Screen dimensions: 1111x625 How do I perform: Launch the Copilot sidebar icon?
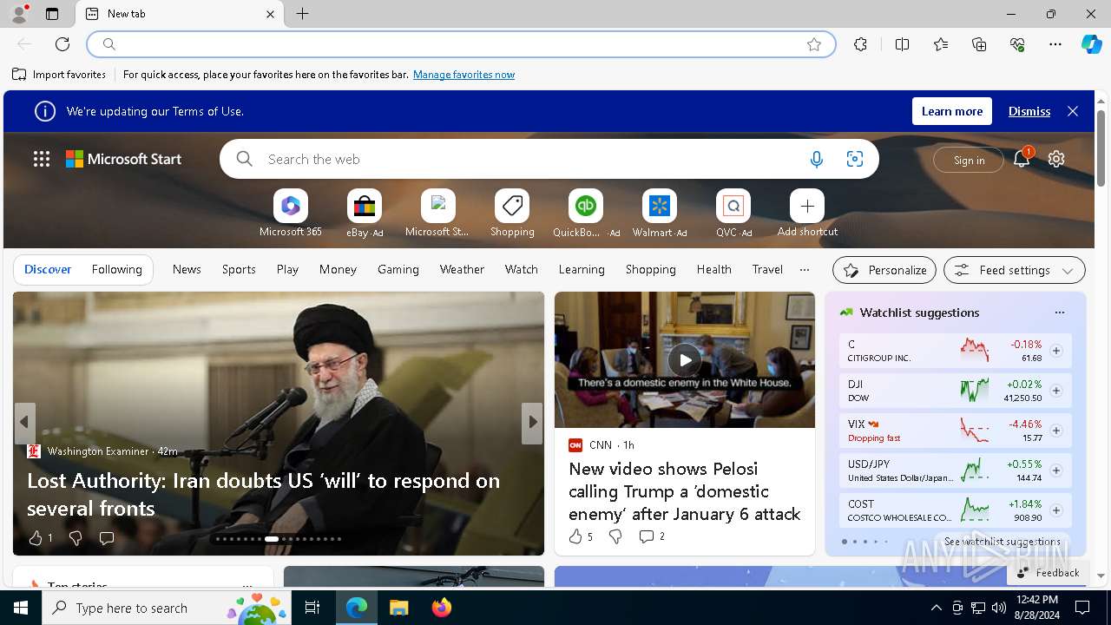[1091, 44]
